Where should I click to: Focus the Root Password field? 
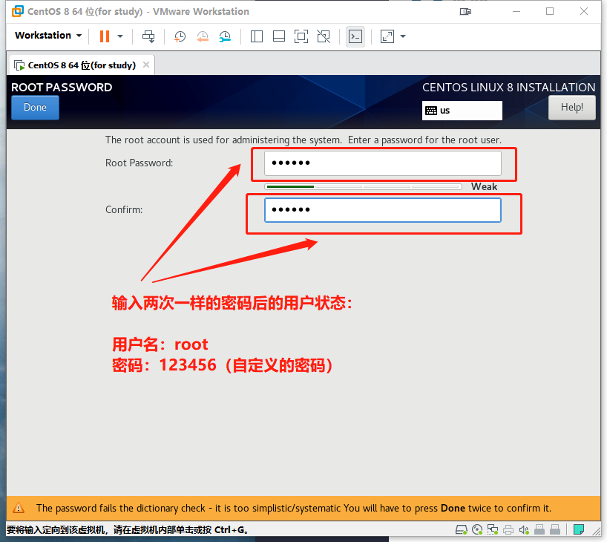coord(383,163)
